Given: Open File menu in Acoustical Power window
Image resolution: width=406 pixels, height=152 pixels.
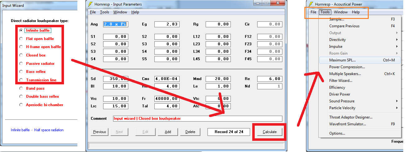Looking at the screenshot, I should click(313, 12).
